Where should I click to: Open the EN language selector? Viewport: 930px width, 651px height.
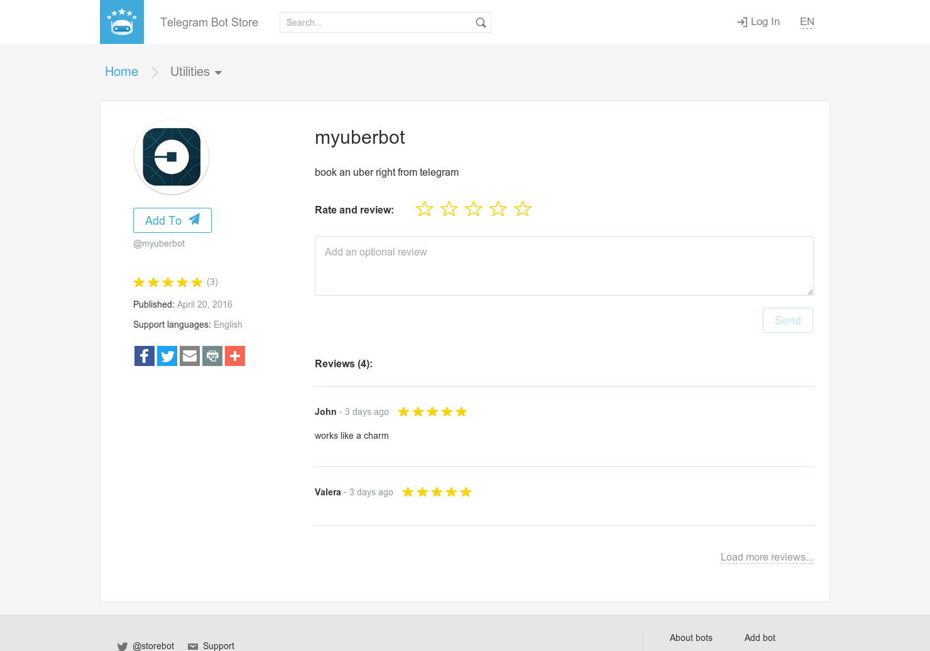tap(807, 22)
